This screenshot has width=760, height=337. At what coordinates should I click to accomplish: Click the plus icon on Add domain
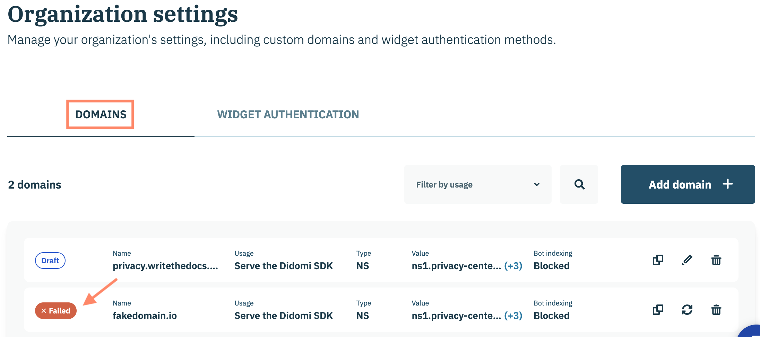[727, 184]
